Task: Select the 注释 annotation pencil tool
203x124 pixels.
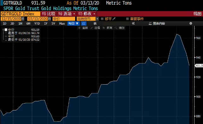Action: point(95,28)
